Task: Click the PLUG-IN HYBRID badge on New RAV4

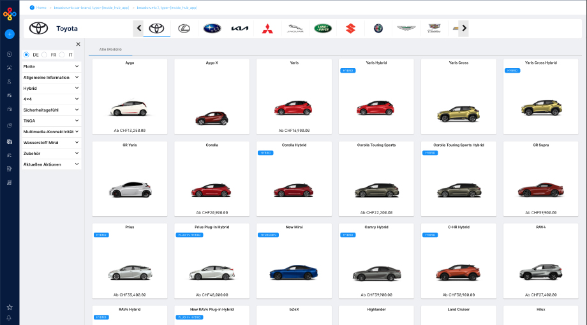Action: (189, 317)
